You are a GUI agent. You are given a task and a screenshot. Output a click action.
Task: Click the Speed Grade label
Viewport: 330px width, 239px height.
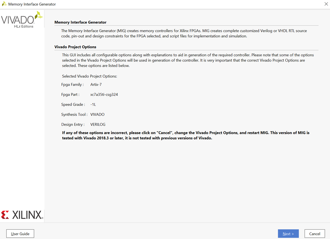[x=73, y=104]
